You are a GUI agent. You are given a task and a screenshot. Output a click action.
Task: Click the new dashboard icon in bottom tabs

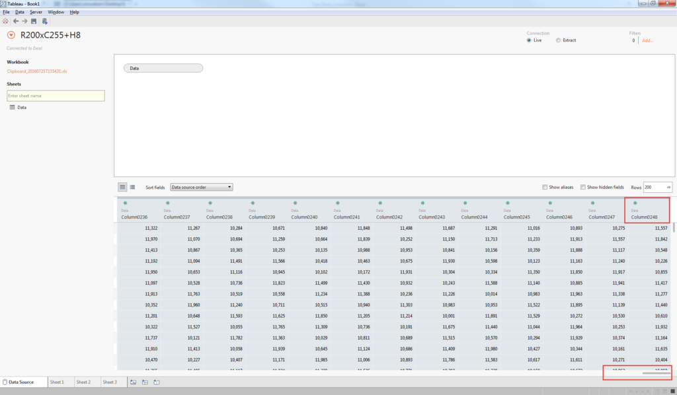click(x=145, y=382)
